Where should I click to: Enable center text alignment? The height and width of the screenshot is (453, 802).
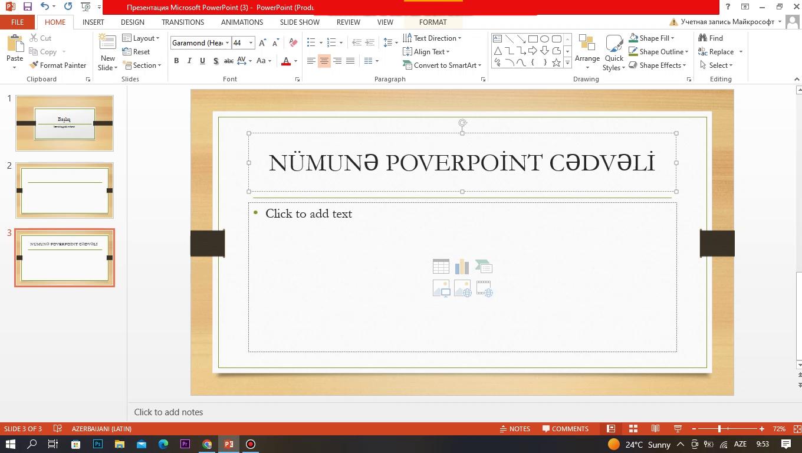(324, 61)
